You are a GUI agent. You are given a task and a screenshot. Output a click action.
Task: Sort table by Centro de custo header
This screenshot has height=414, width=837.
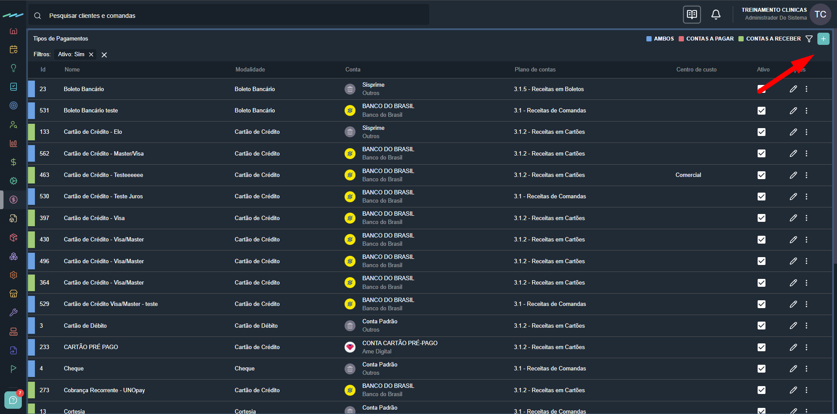(x=697, y=70)
